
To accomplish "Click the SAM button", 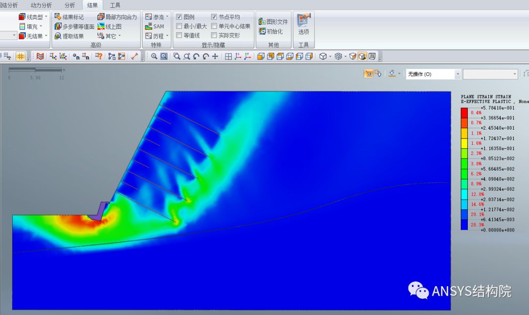I will tap(154, 26).
